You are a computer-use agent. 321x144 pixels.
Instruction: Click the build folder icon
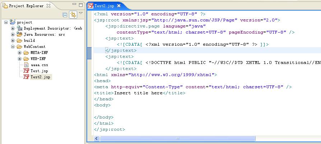19,40
